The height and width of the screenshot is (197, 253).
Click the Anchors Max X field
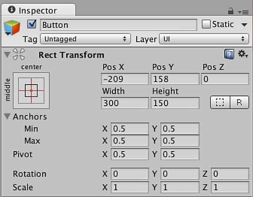[130, 141]
